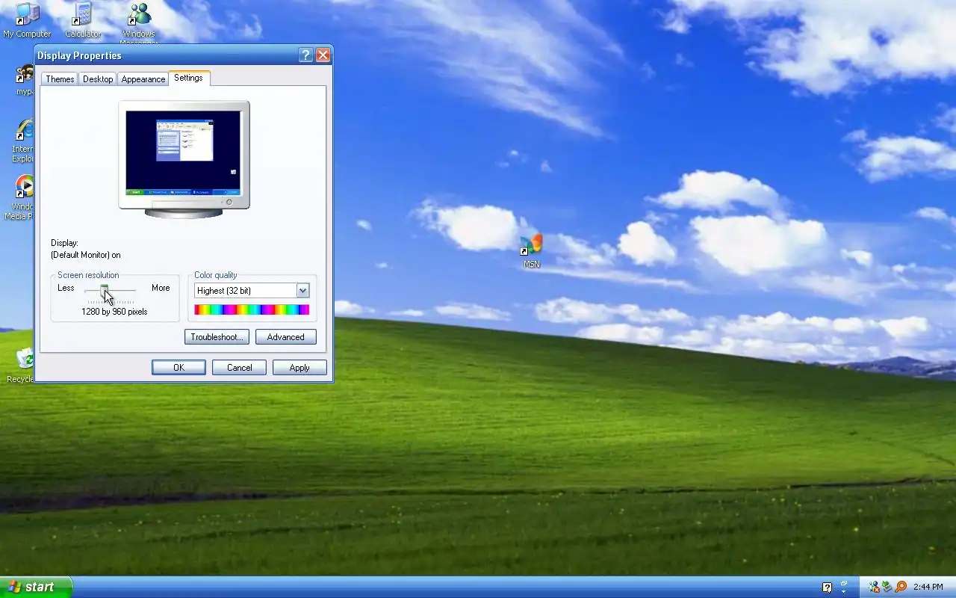Screen dimensions: 956x598
Task: Click the restore arrow on the language bar
Action: (843, 584)
